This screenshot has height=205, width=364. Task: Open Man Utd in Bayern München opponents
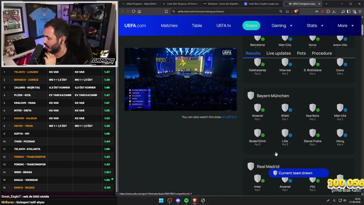[x=340, y=111]
